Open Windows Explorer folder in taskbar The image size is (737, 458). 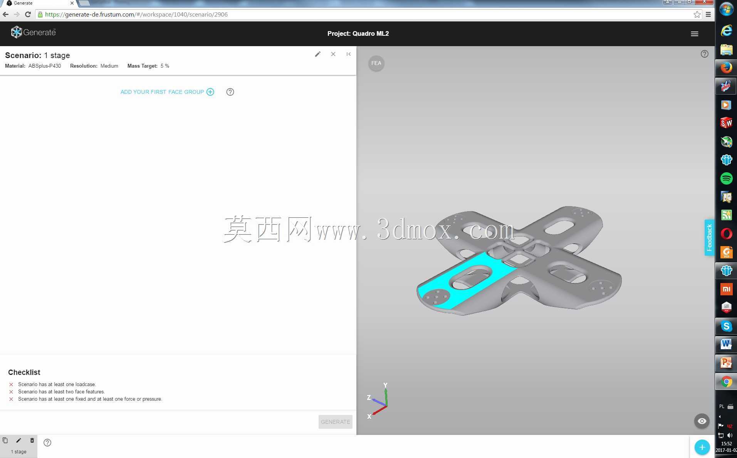click(726, 49)
